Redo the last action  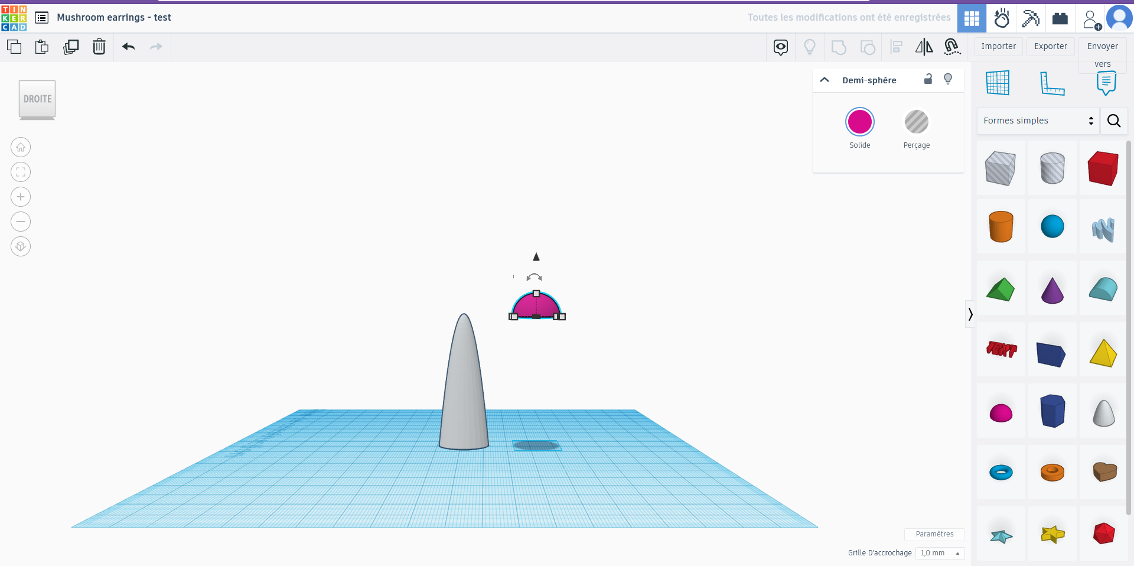coord(156,47)
